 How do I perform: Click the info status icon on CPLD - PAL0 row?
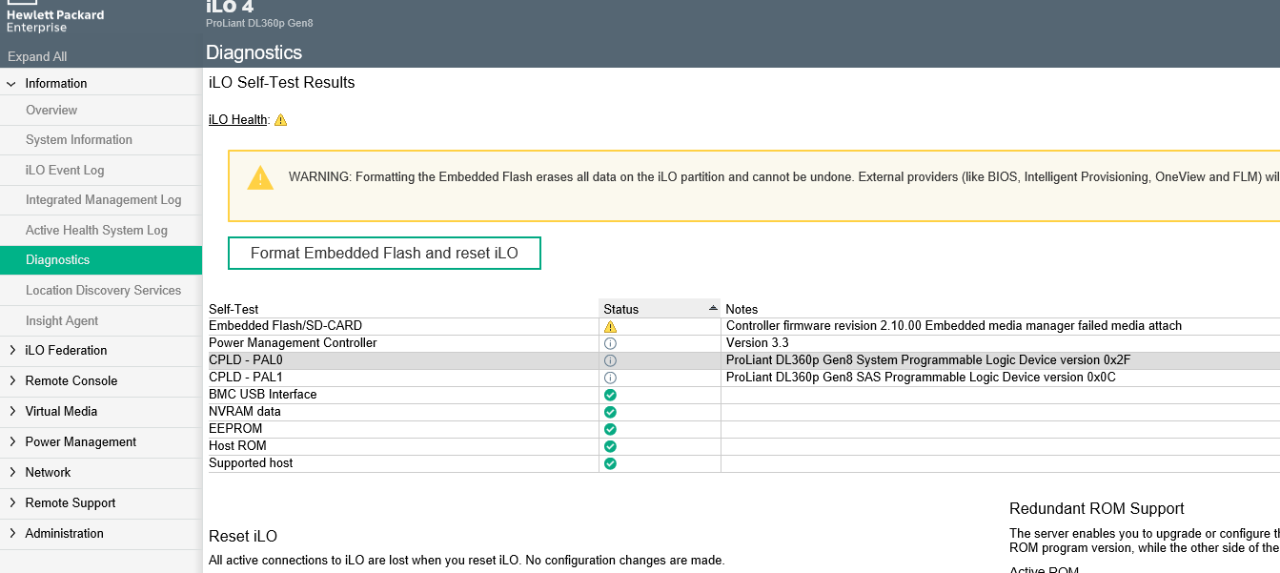(x=610, y=359)
